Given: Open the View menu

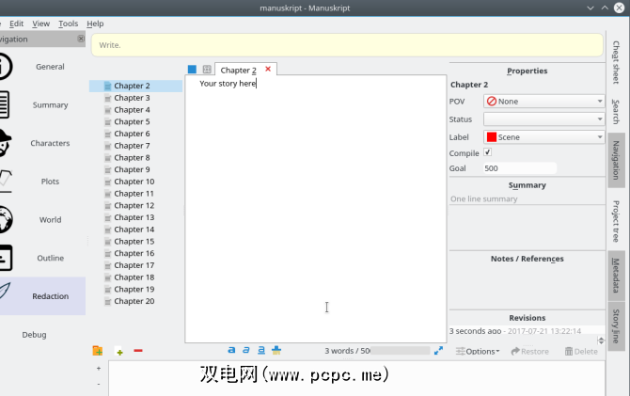Looking at the screenshot, I should pos(41,24).
